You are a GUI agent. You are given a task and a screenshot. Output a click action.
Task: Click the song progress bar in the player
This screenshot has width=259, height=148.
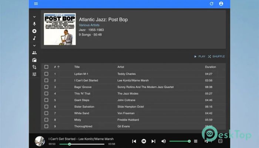point(82,144)
